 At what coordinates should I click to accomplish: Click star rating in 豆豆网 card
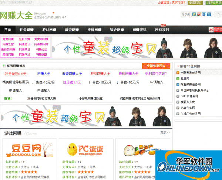(29, 172)
